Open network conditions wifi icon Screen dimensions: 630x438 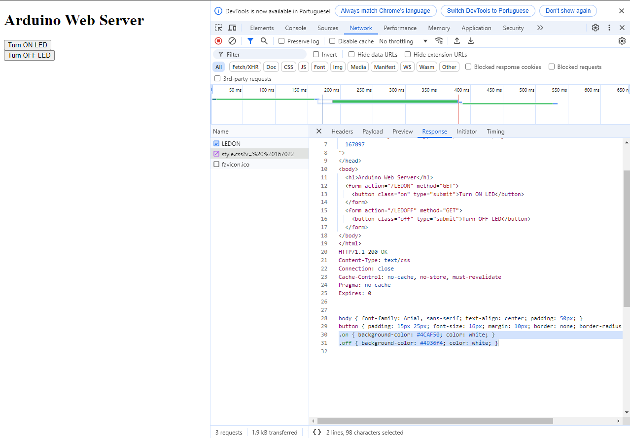[x=439, y=41]
